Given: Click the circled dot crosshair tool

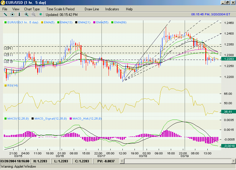Looking at the screenshot, I should [12, 14].
